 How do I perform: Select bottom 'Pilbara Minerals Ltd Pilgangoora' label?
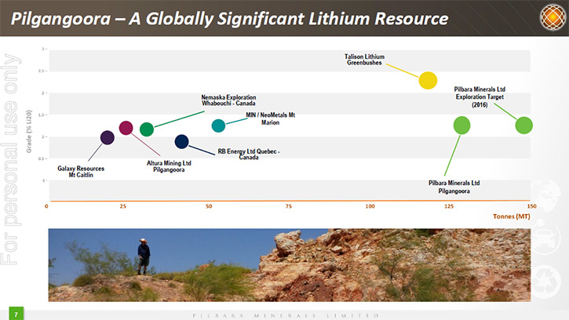coord(454,187)
